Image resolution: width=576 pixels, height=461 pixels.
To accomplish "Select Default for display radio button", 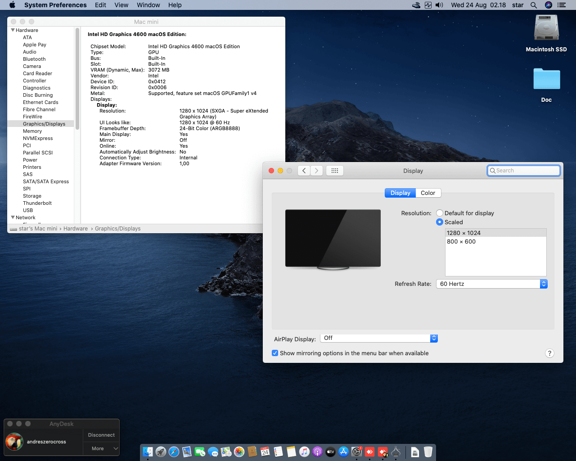I will (x=440, y=213).
